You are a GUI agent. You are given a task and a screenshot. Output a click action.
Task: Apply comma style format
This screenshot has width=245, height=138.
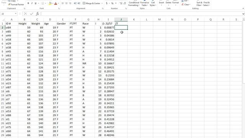(x=116, y=3)
